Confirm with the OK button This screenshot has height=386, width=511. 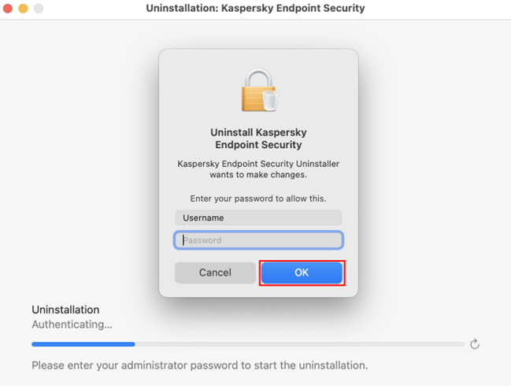coord(302,273)
